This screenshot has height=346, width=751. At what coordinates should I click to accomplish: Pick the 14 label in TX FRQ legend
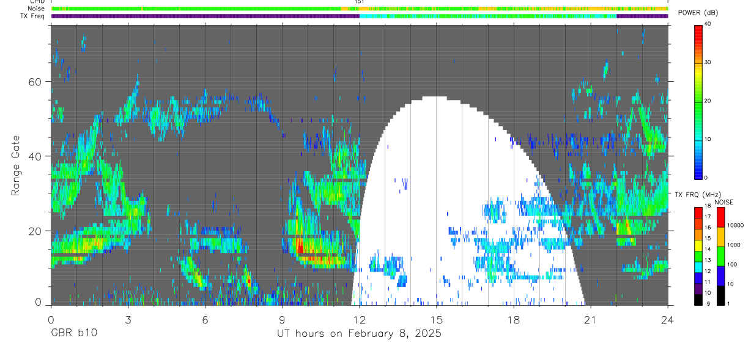click(x=708, y=250)
